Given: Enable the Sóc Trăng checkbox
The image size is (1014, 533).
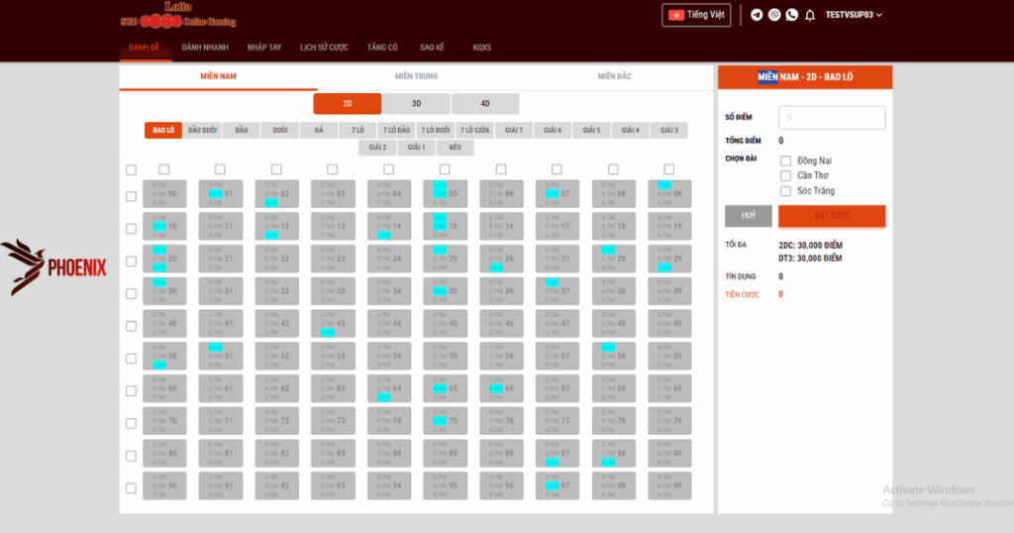Looking at the screenshot, I should 785,191.
